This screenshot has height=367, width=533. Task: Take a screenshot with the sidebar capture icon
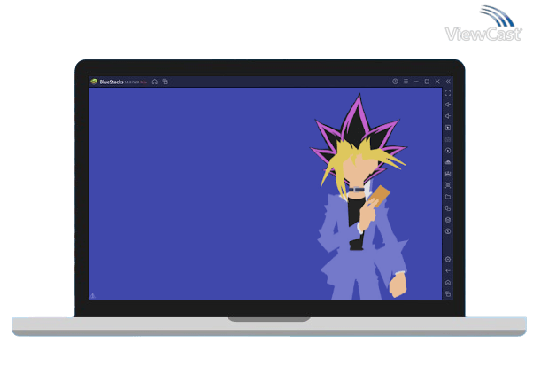[x=448, y=185]
